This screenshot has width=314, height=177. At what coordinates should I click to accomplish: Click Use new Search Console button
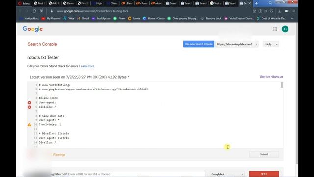199,44
